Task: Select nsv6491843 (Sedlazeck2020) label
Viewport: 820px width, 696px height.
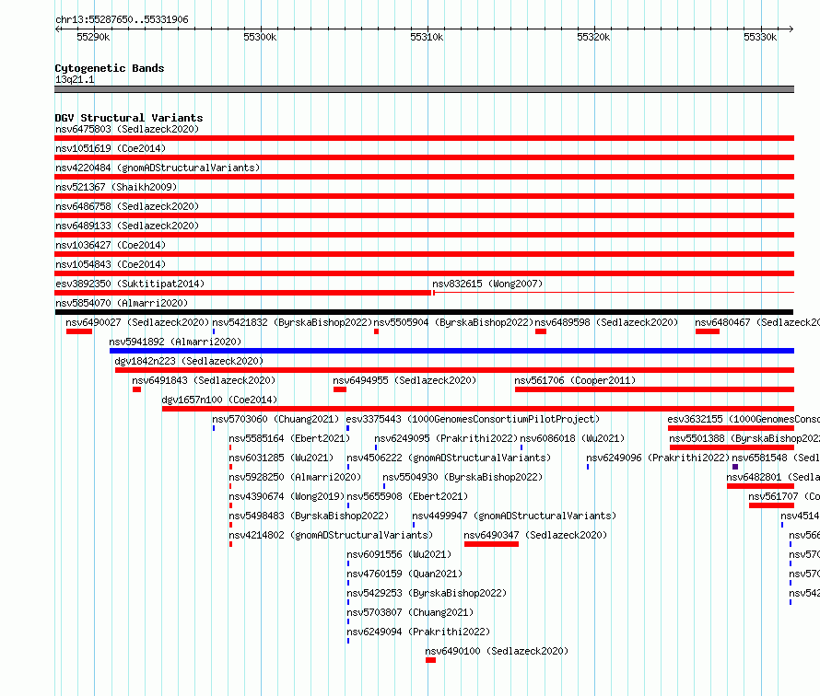Action: coord(204,380)
